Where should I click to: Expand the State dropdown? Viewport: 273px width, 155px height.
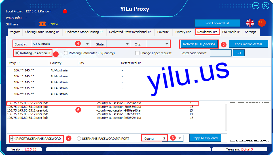click(128, 44)
